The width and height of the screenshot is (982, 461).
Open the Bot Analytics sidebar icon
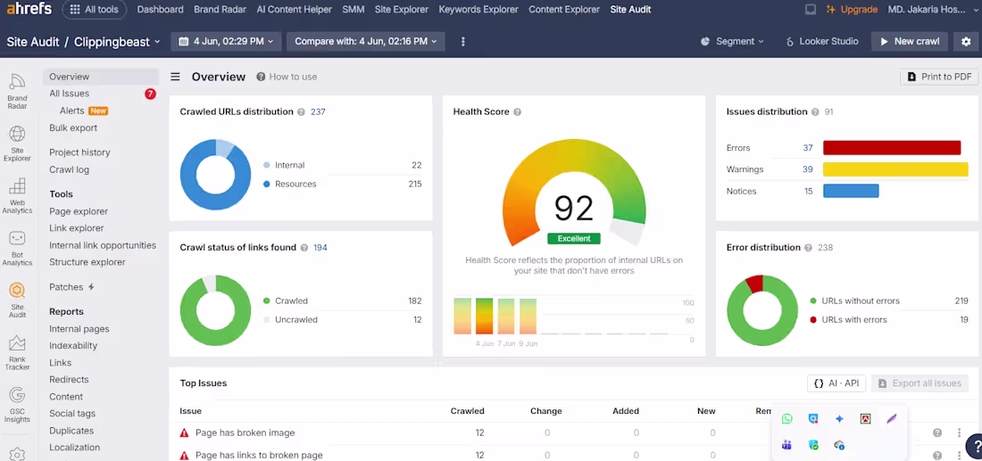point(17,248)
